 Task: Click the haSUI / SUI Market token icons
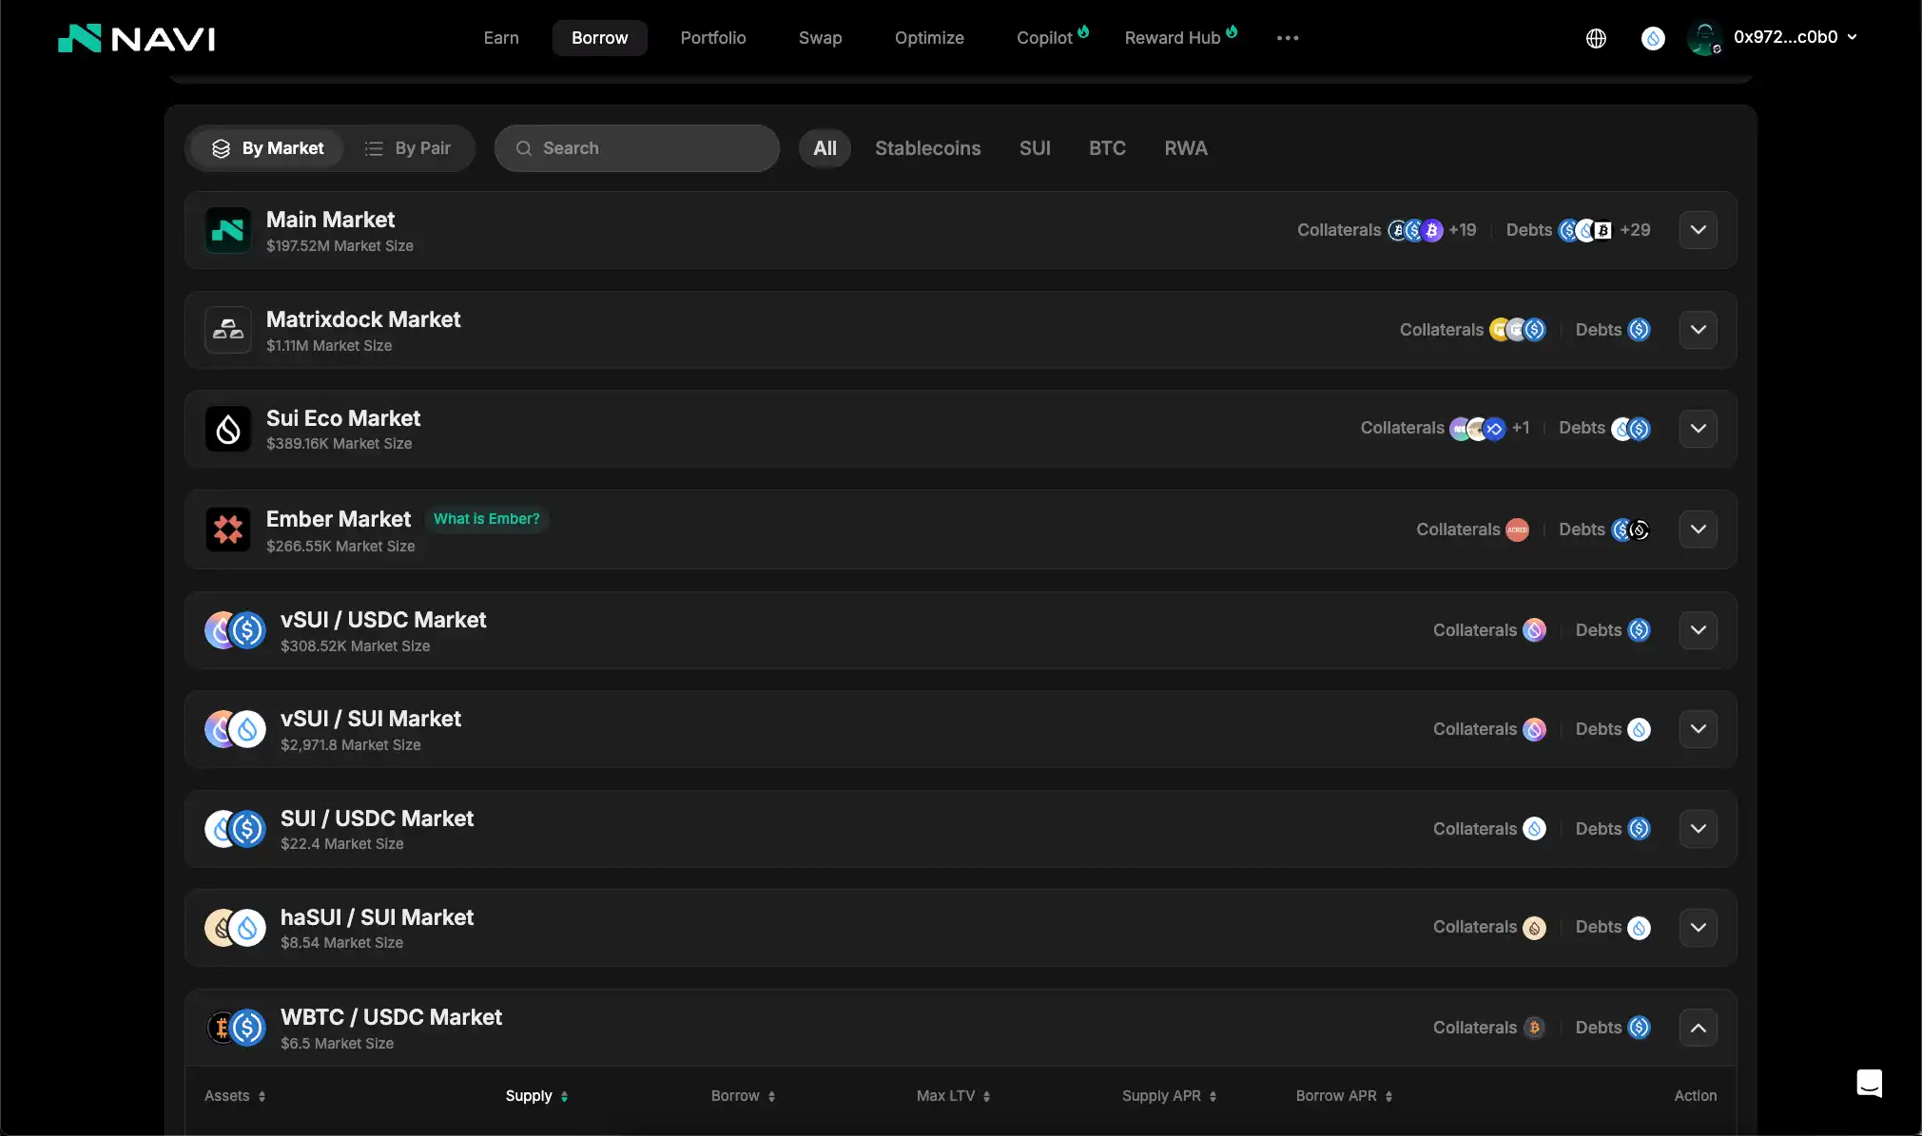pos(235,928)
